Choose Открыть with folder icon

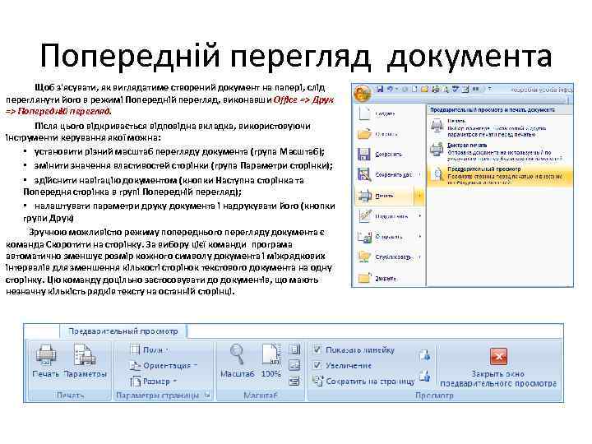[389, 134]
